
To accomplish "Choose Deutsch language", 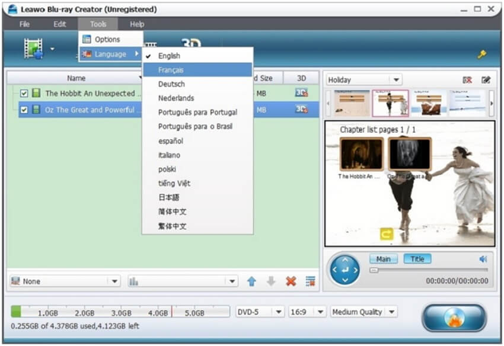I will [197, 84].
